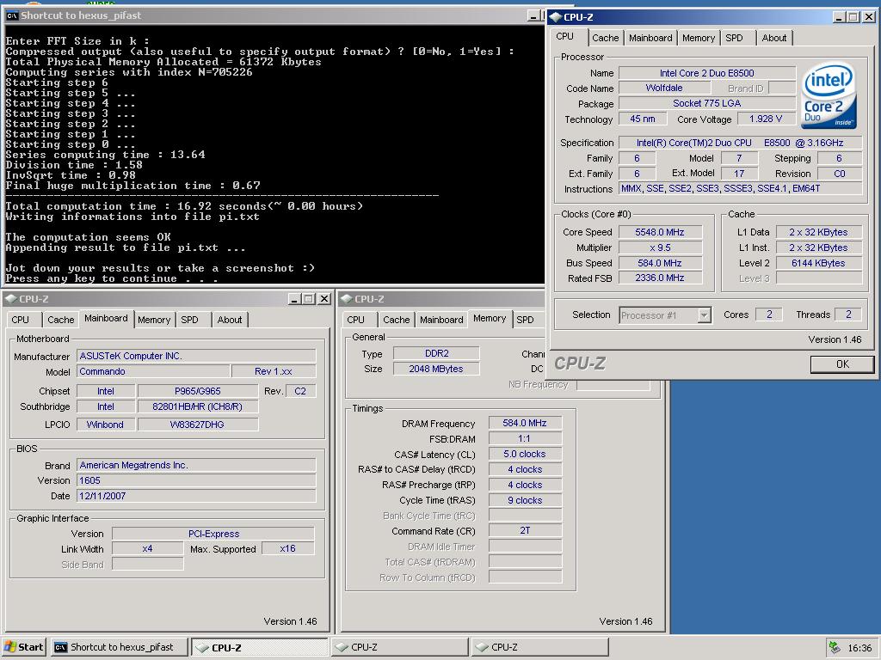Click the CAS# Latency value 5.0 clocks

tap(526, 454)
